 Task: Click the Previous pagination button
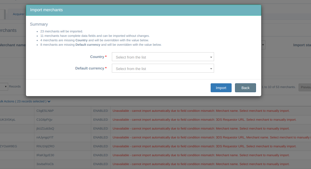point(305,87)
